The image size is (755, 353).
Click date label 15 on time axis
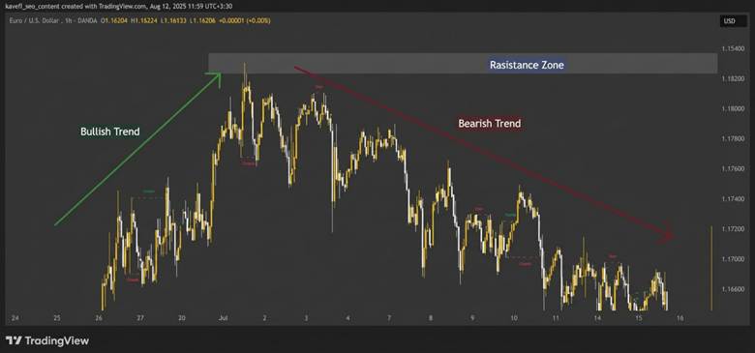[639, 318]
